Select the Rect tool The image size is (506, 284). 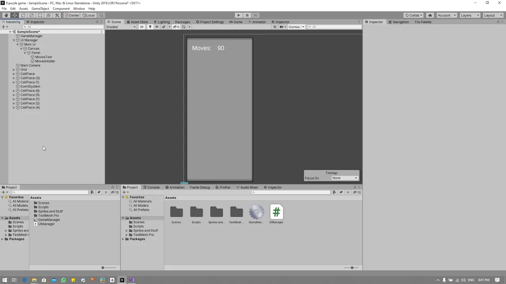pos(40,15)
